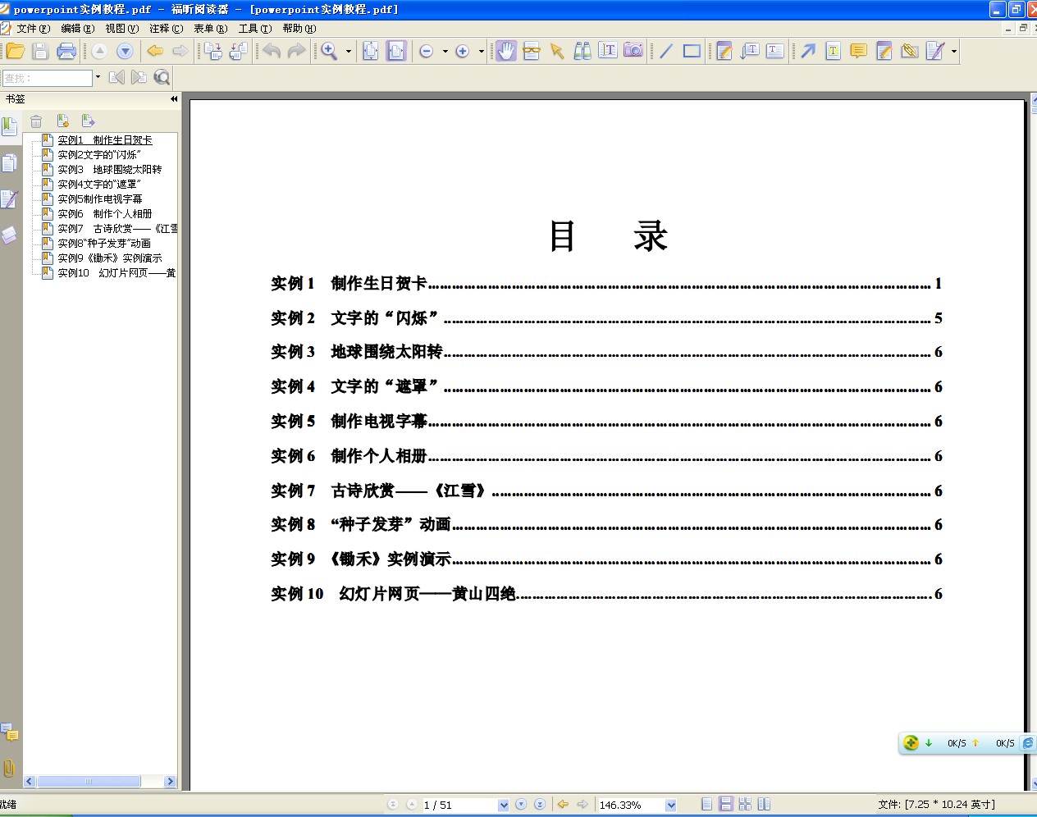Click the zoom out minus button
This screenshot has height=817, width=1037.
[x=426, y=51]
